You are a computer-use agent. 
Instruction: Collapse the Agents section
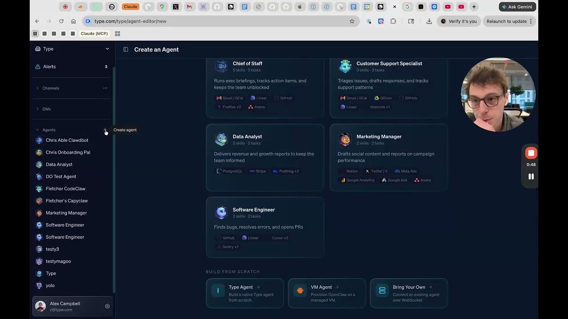tap(37, 130)
